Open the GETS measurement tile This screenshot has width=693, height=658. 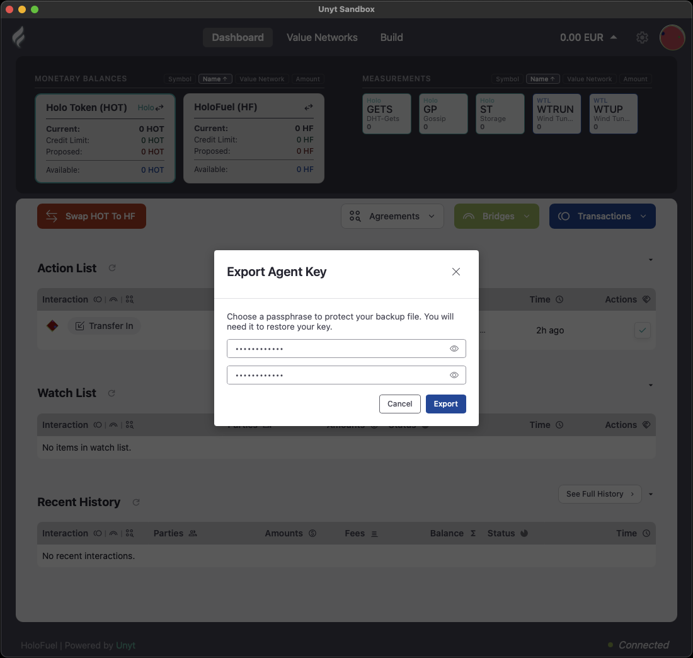point(387,113)
